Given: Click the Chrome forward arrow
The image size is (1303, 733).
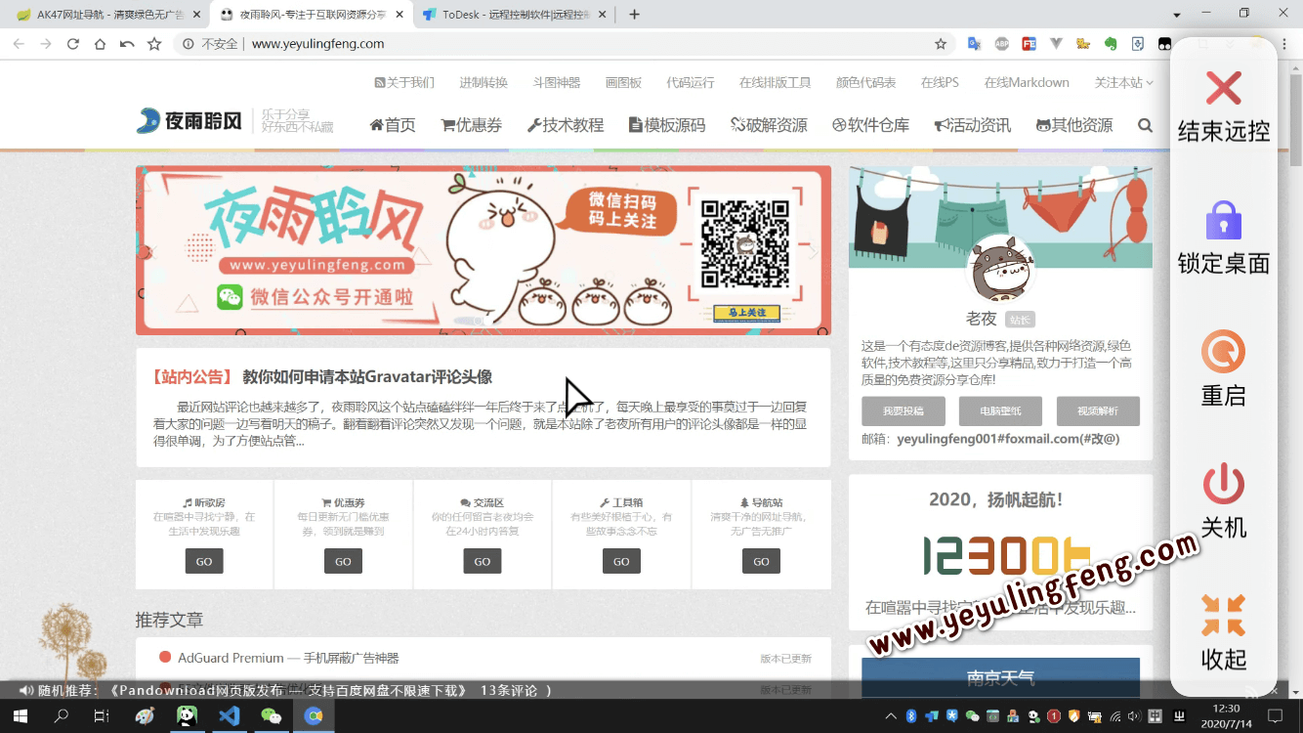Looking at the screenshot, I should click(46, 44).
